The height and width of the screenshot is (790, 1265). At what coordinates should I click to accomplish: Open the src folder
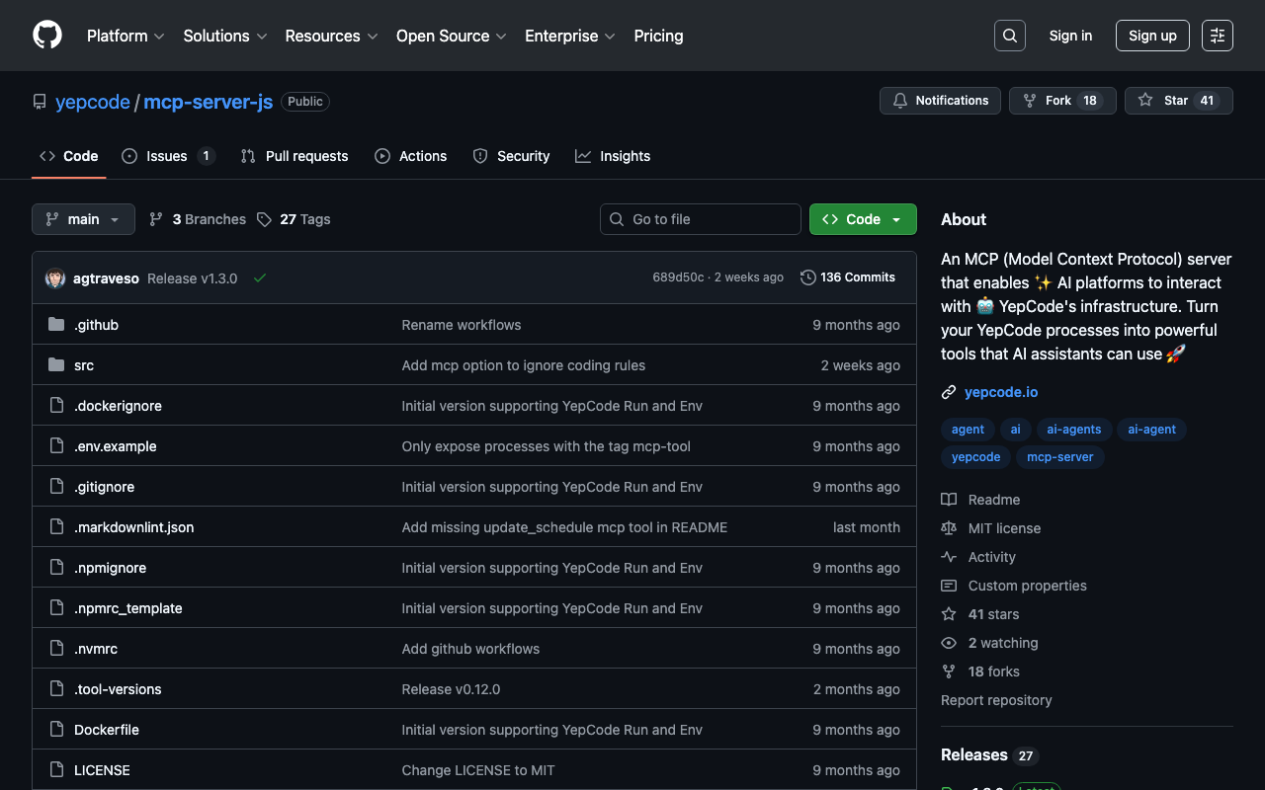click(84, 365)
